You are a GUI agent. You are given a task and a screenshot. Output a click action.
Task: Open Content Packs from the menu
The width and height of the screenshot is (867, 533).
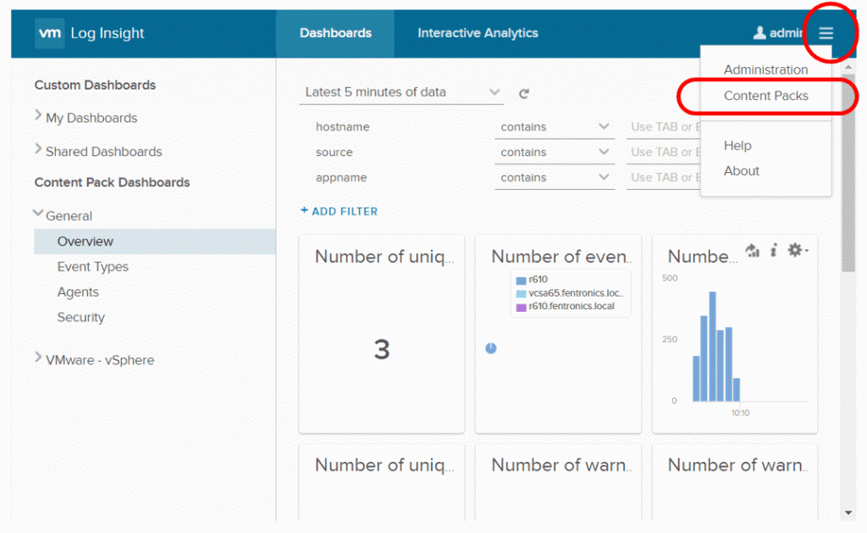pos(765,96)
